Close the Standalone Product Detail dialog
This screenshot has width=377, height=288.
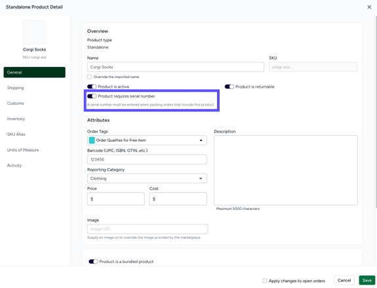pos(369,7)
